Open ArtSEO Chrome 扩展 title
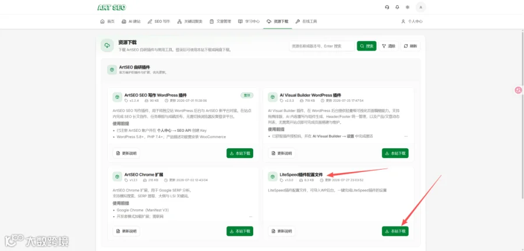Viewport: 524px width, 251px height. pyautogui.click(x=144, y=175)
